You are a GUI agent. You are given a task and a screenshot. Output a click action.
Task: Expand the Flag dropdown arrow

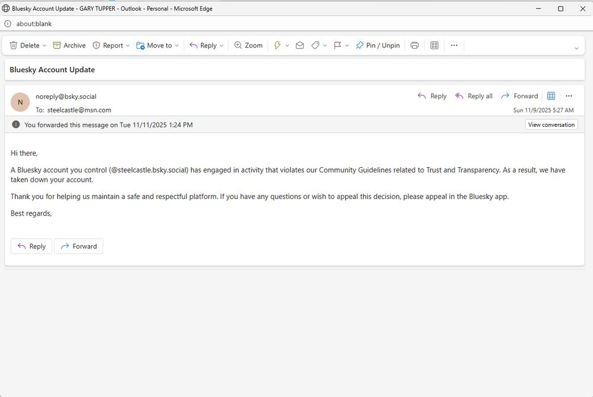(347, 46)
